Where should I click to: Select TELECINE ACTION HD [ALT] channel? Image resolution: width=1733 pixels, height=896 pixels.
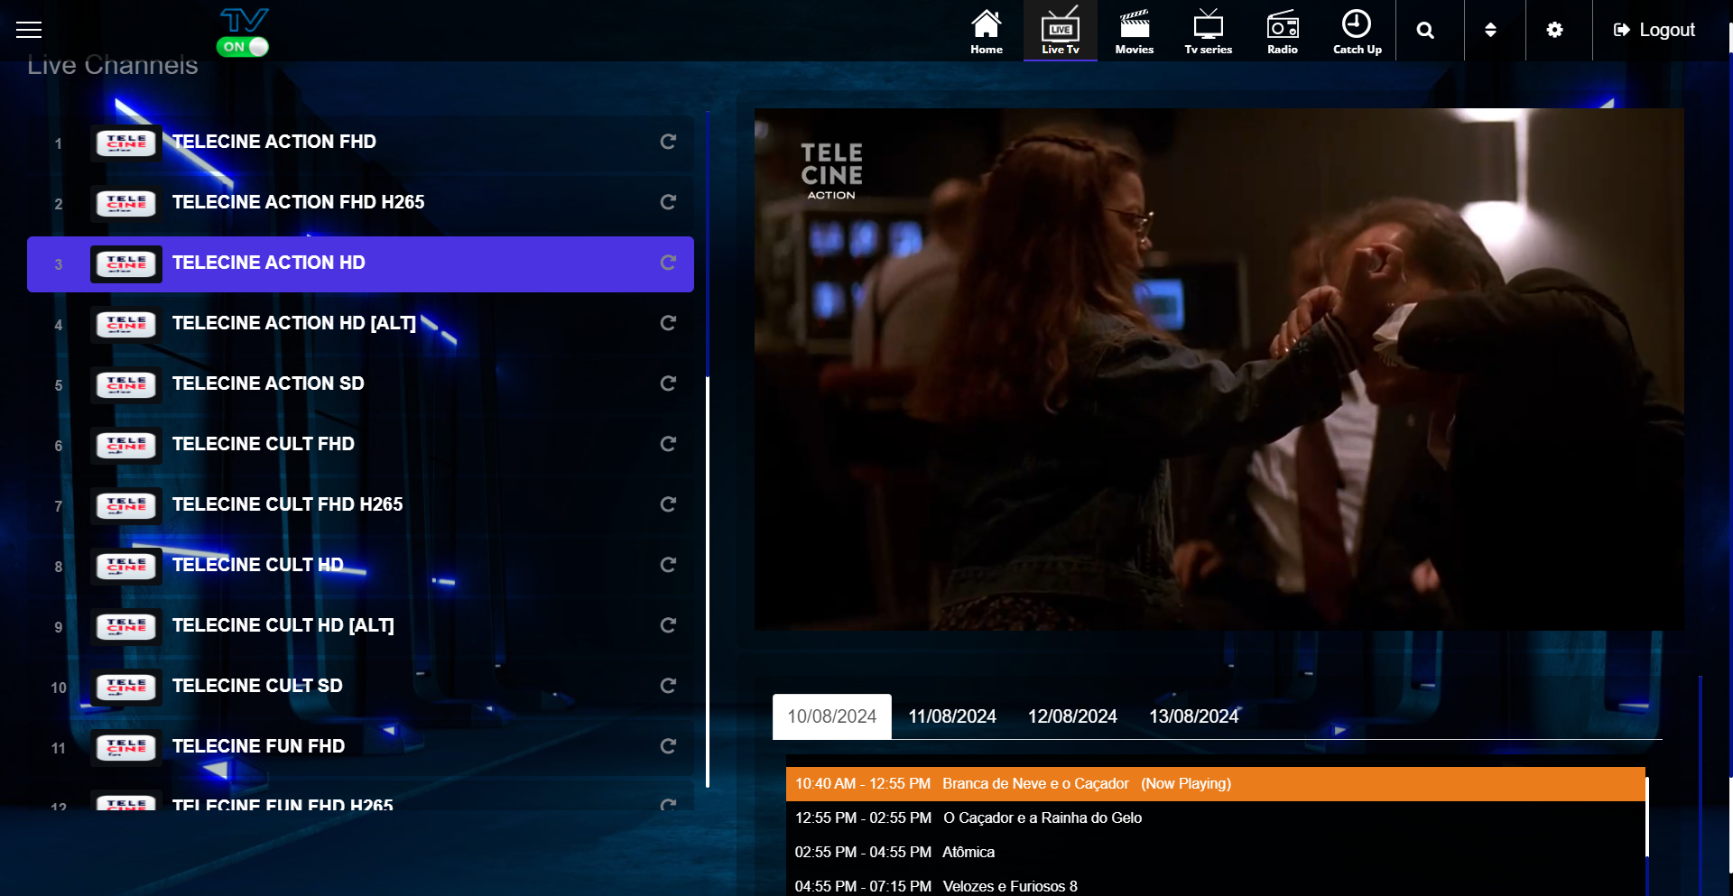tap(293, 323)
